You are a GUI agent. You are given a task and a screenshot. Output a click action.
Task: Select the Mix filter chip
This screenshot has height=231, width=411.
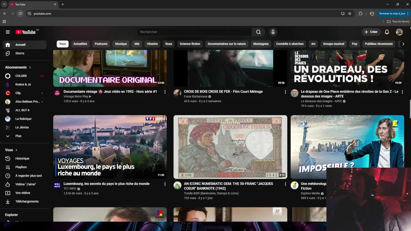point(137,44)
